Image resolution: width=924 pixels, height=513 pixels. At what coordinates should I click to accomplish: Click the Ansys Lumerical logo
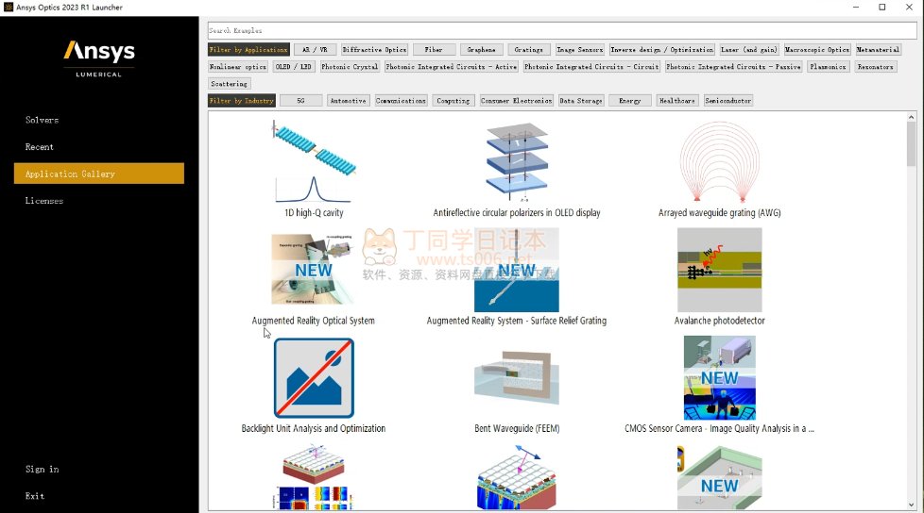click(x=99, y=58)
